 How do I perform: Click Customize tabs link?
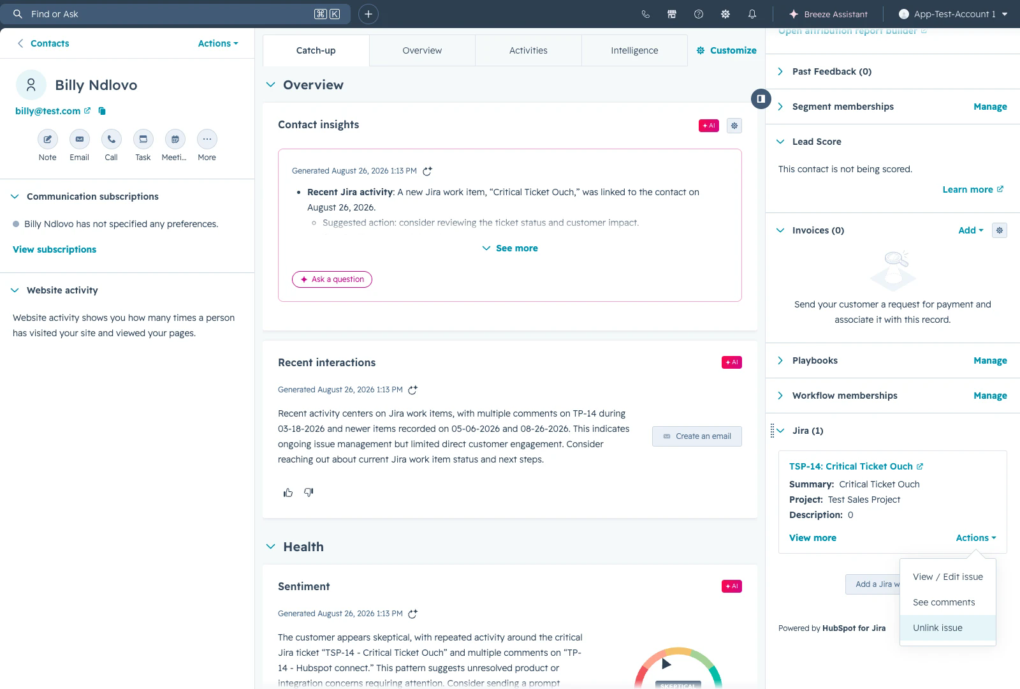pyautogui.click(x=726, y=50)
